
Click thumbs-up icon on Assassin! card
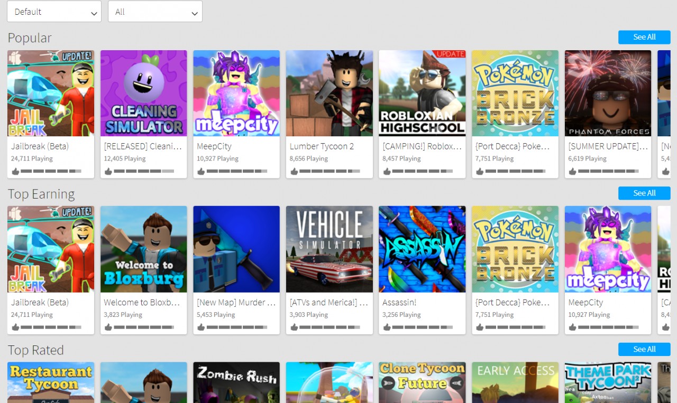point(387,327)
